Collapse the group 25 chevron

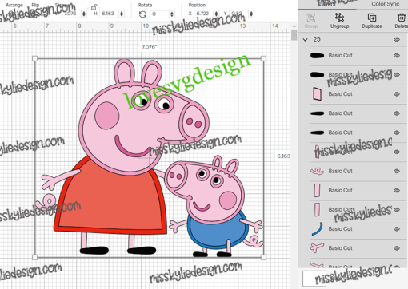[306, 40]
